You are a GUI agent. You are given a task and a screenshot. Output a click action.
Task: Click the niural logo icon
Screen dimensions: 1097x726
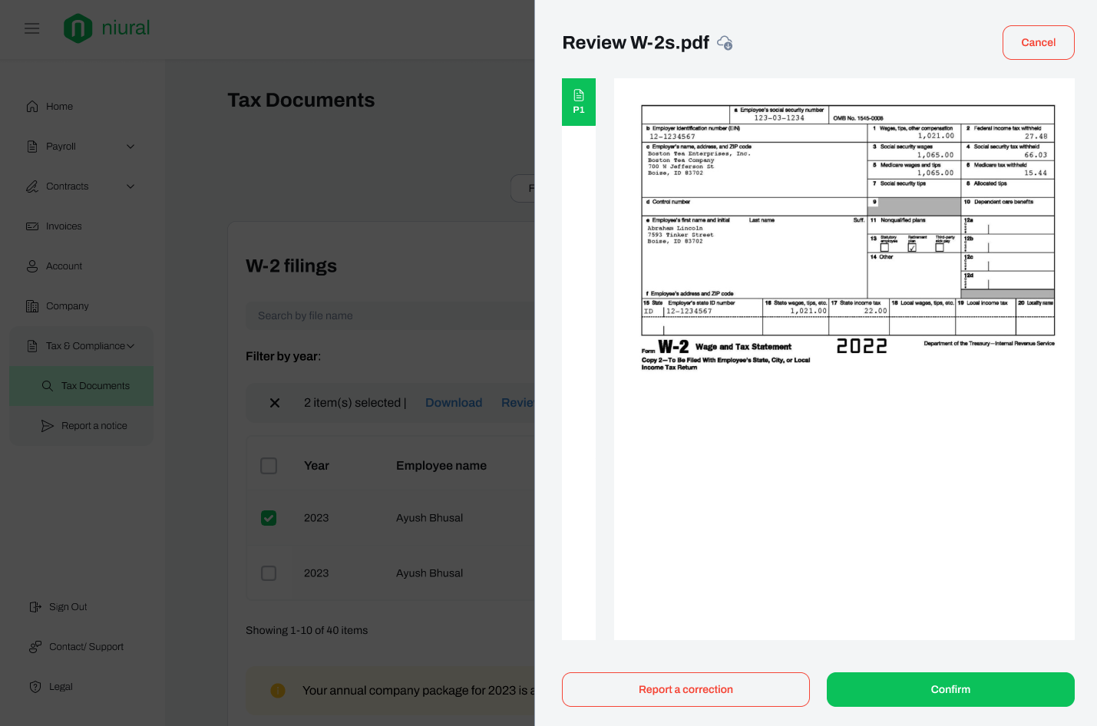[x=78, y=28]
